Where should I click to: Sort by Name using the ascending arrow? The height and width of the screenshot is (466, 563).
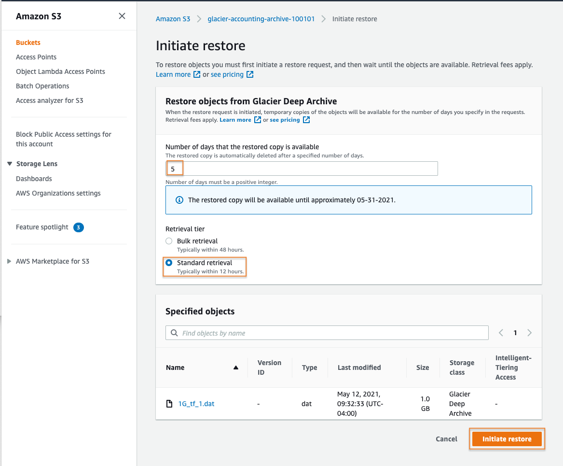click(236, 367)
